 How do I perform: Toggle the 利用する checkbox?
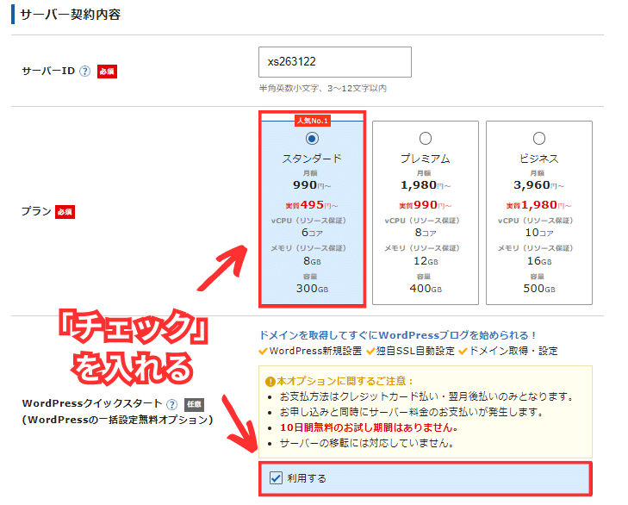(277, 478)
